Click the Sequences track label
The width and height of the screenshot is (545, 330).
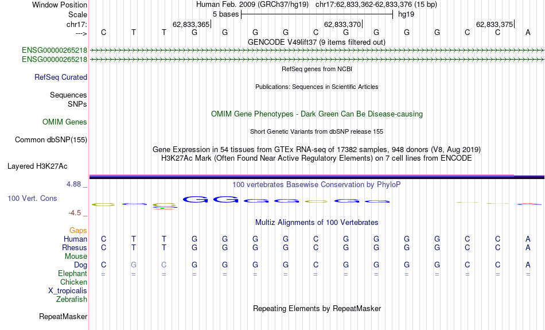(68, 95)
